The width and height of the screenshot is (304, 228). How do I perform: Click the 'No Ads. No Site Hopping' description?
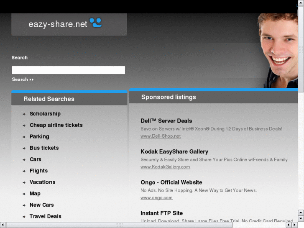click(x=199, y=190)
